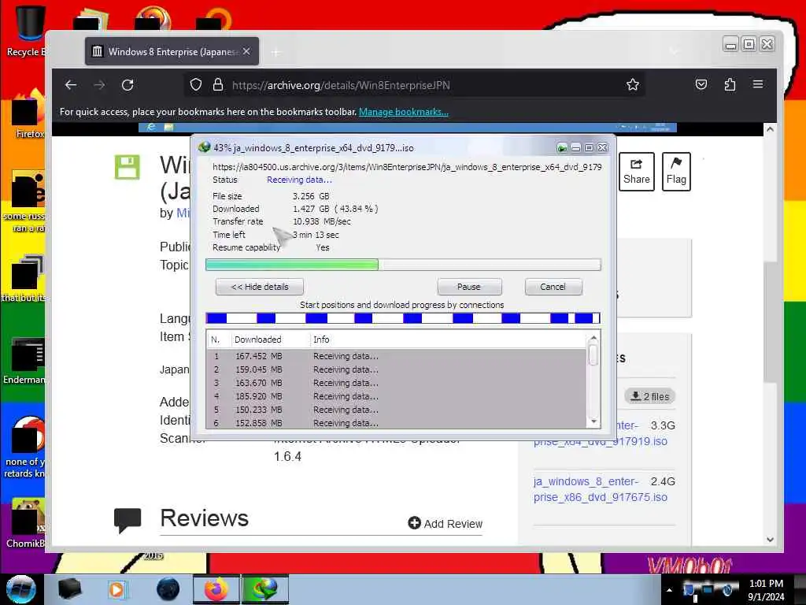Bookmark this page with the star icon
This screenshot has height=605, width=806.
[x=633, y=84]
